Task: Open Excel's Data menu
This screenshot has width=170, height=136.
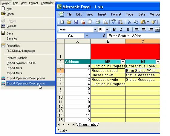Action: 142,14
